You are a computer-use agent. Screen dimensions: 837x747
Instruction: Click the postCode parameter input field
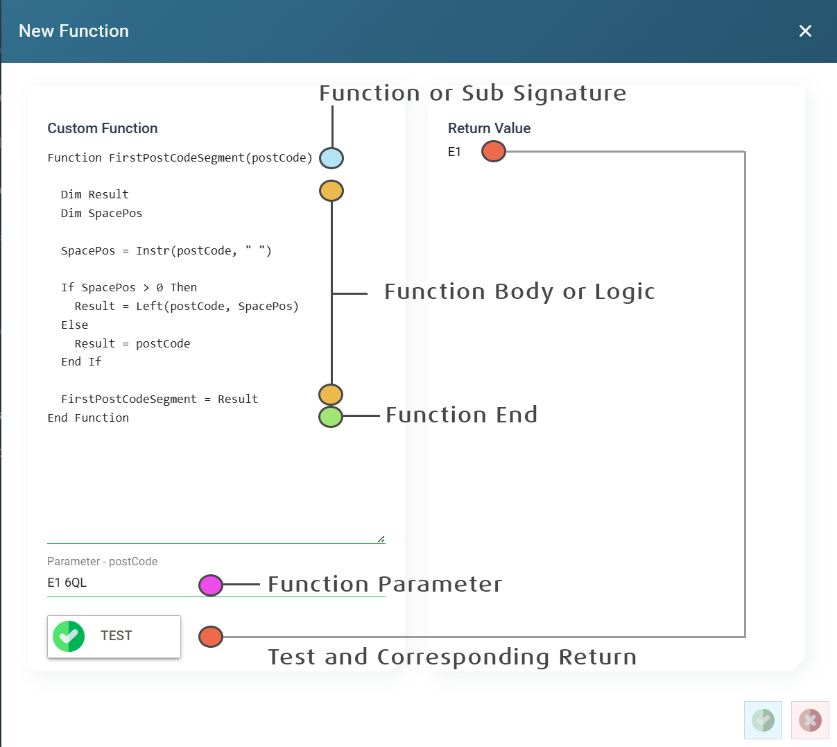tap(118, 583)
